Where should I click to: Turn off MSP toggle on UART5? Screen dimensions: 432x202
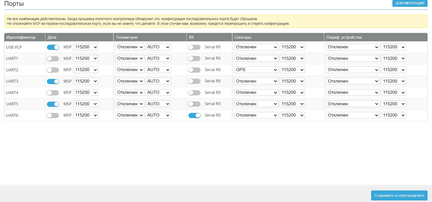pyautogui.click(x=53, y=104)
